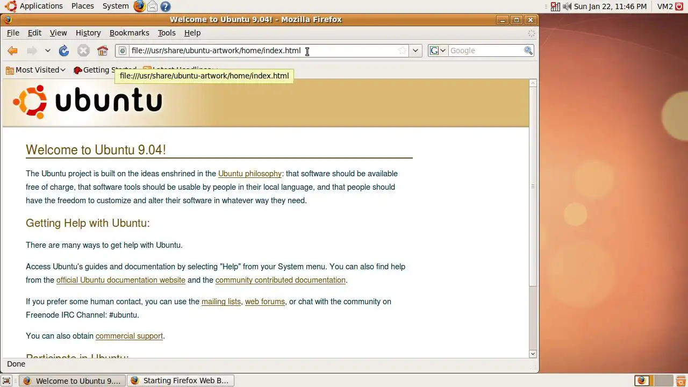Open the Firefox Help menu
The width and height of the screenshot is (688, 387).
[x=192, y=33]
